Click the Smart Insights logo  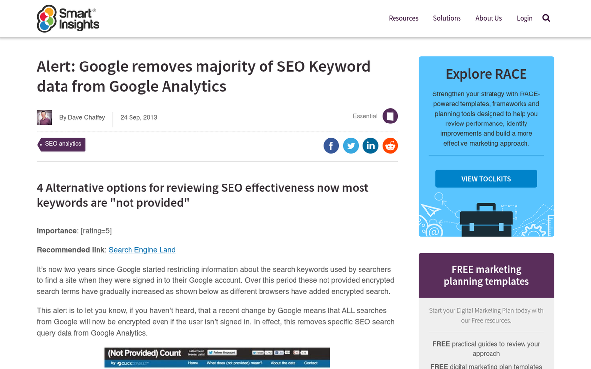click(x=68, y=18)
